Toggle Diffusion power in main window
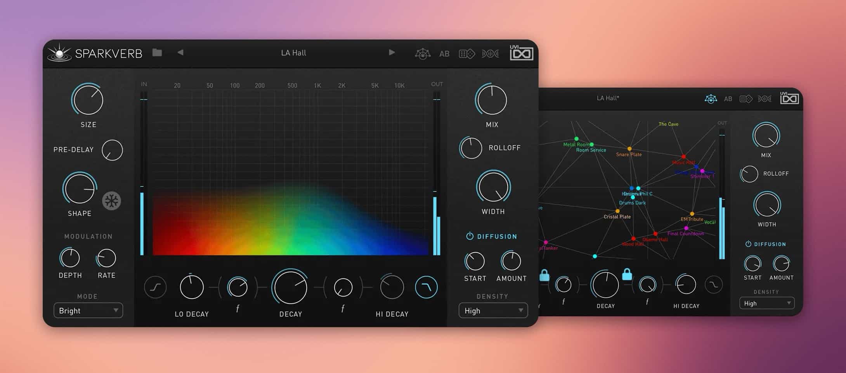The width and height of the screenshot is (846, 373). click(x=470, y=236)
